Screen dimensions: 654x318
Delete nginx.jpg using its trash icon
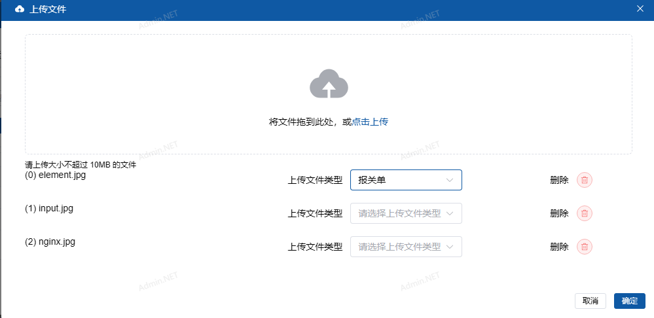tap(585, 247)
